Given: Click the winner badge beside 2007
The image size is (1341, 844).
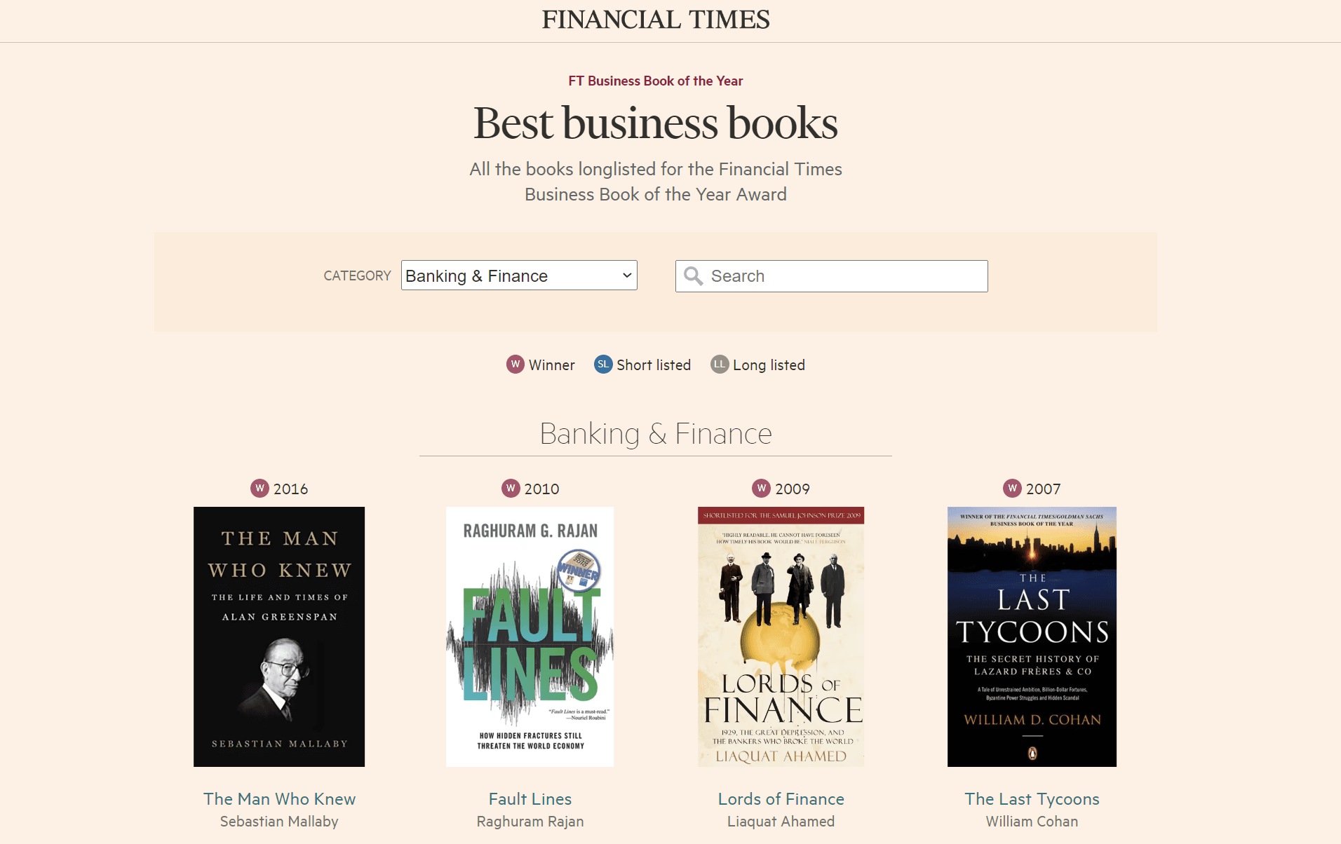Looking at the screenshot, I should click(x=1013, y=489).
